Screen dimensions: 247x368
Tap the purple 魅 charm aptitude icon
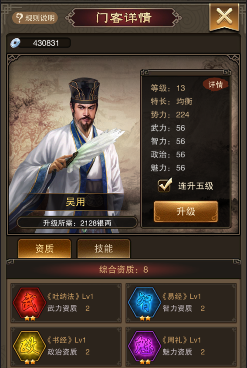[145, 346]
